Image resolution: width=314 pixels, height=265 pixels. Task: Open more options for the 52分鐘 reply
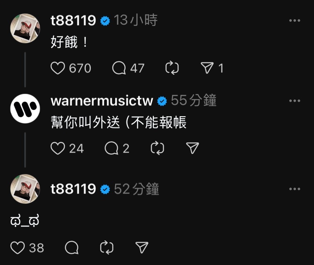click(x=295, y=189)
